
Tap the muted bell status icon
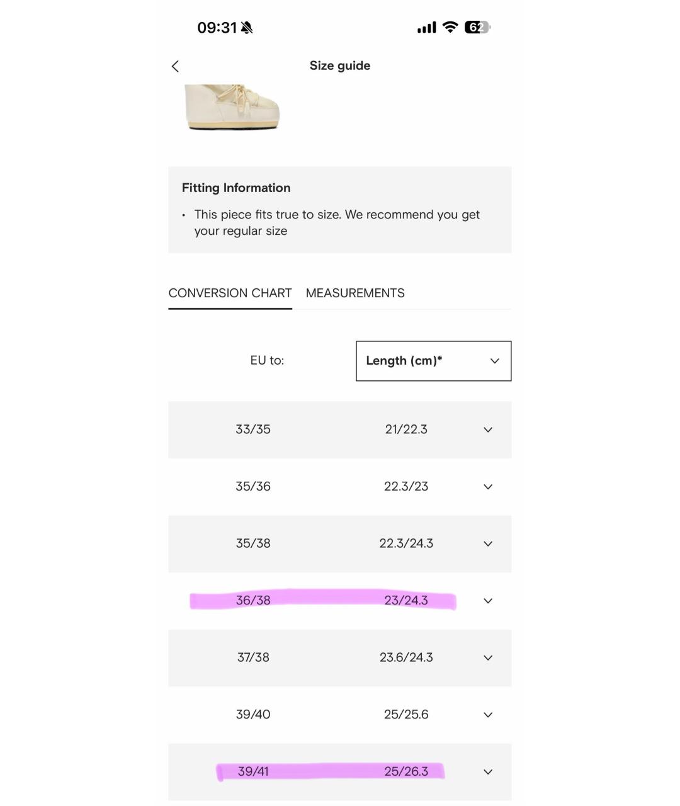click(246, 28)
